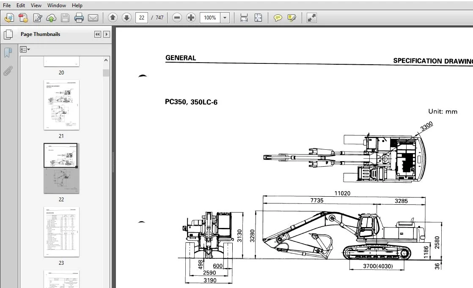Click the zoom out minus button
The height and width of the screenshot is (288, 473).
[177, 18]
